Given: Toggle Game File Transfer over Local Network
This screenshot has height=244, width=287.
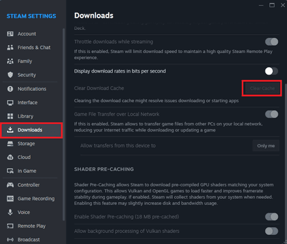Looking at the screenshot, I should tap(271, 114).
